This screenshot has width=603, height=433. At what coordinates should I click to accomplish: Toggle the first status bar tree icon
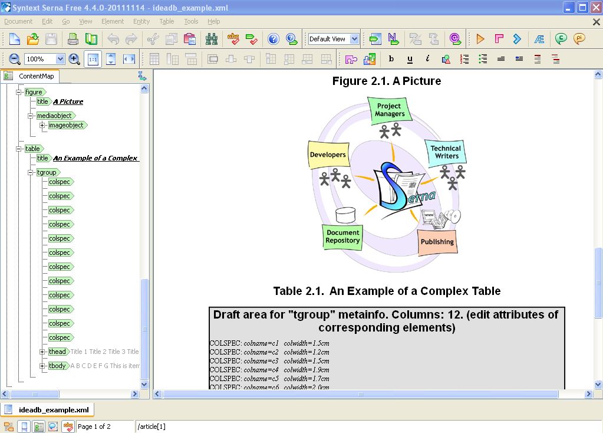click(9, 427)
